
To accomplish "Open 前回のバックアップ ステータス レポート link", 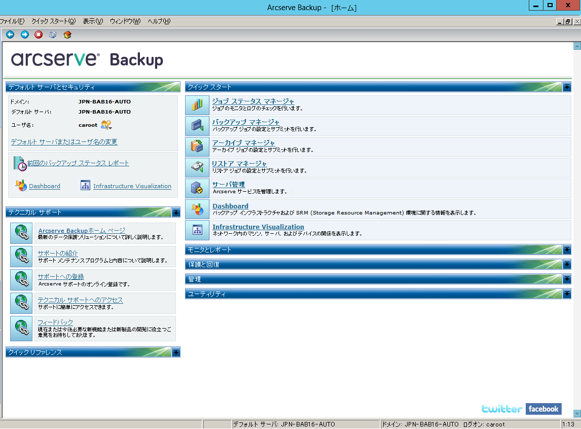I will tap(78, 163).
